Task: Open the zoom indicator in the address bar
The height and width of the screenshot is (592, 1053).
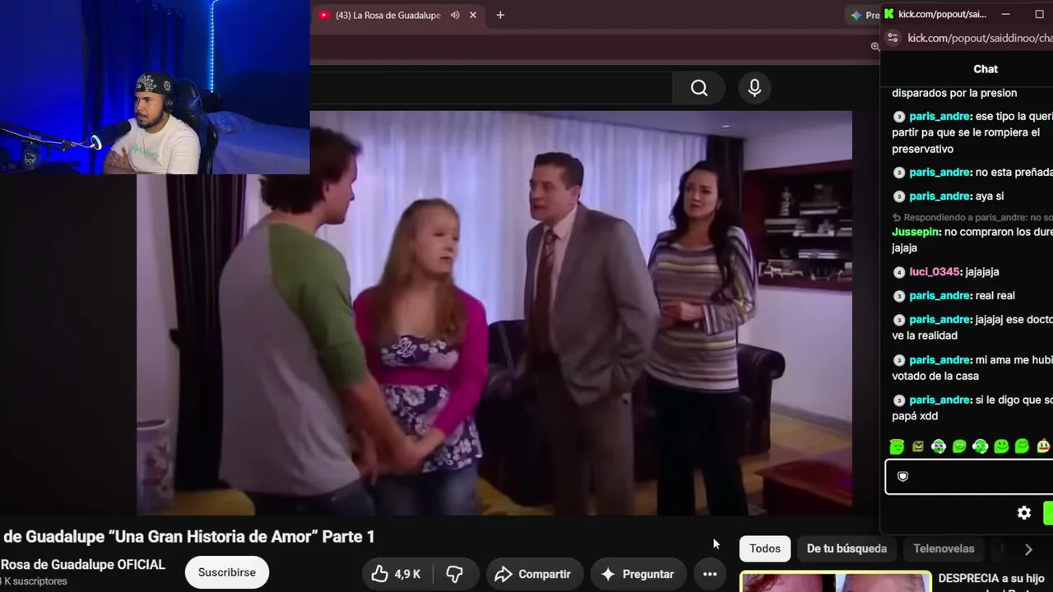Action: (x=875, y=46)
